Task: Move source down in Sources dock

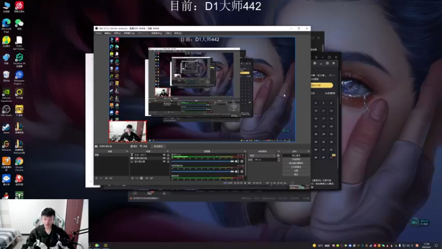Action: click(151, 178)
